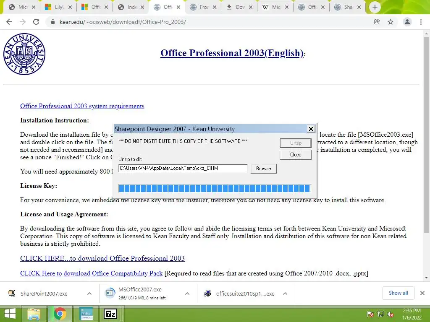Click the installer window taskbar icon
Image resolution: width=430 pixels, height=322 pixels.
86,314
